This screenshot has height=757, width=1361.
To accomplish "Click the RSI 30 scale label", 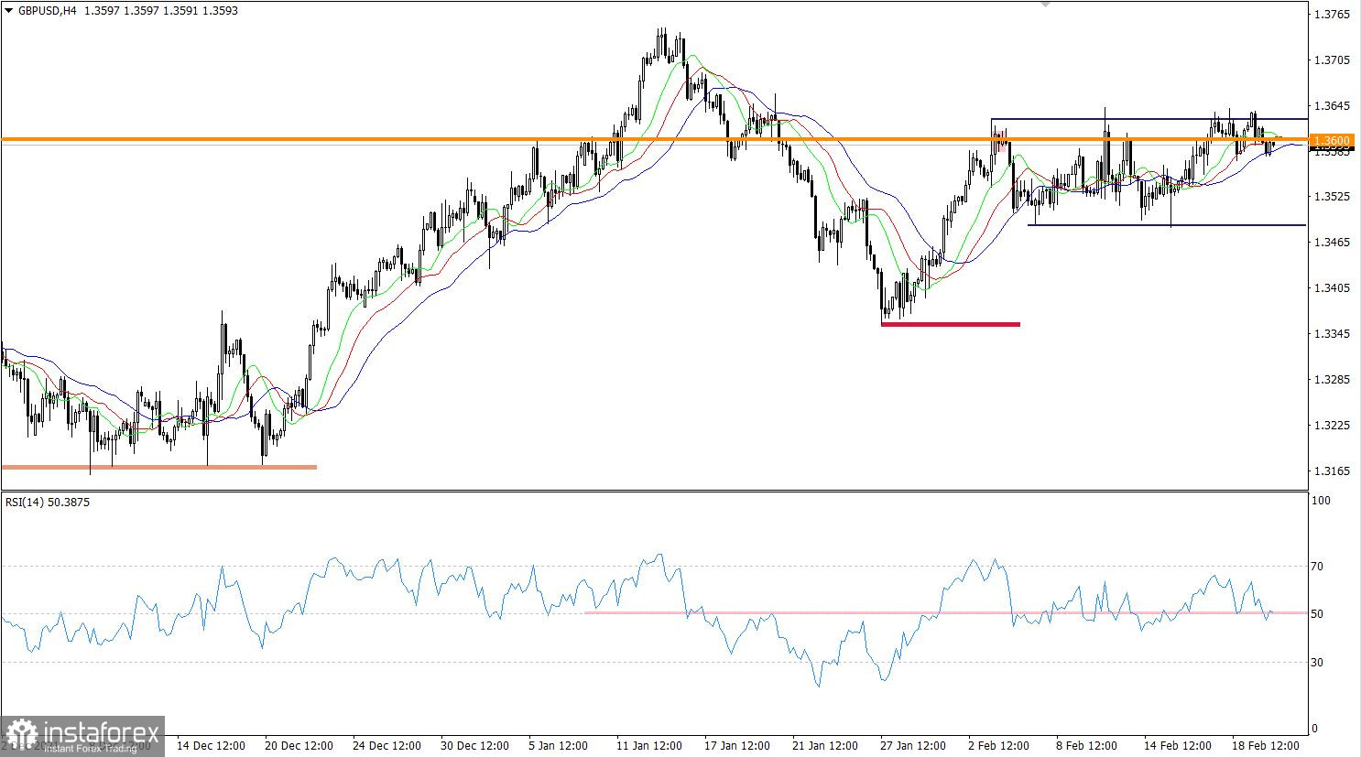I will click(1318, 662).
